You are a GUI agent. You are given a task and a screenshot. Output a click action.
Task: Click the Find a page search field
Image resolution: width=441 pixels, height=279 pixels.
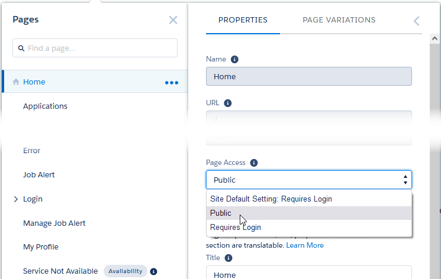click(95, 48)
